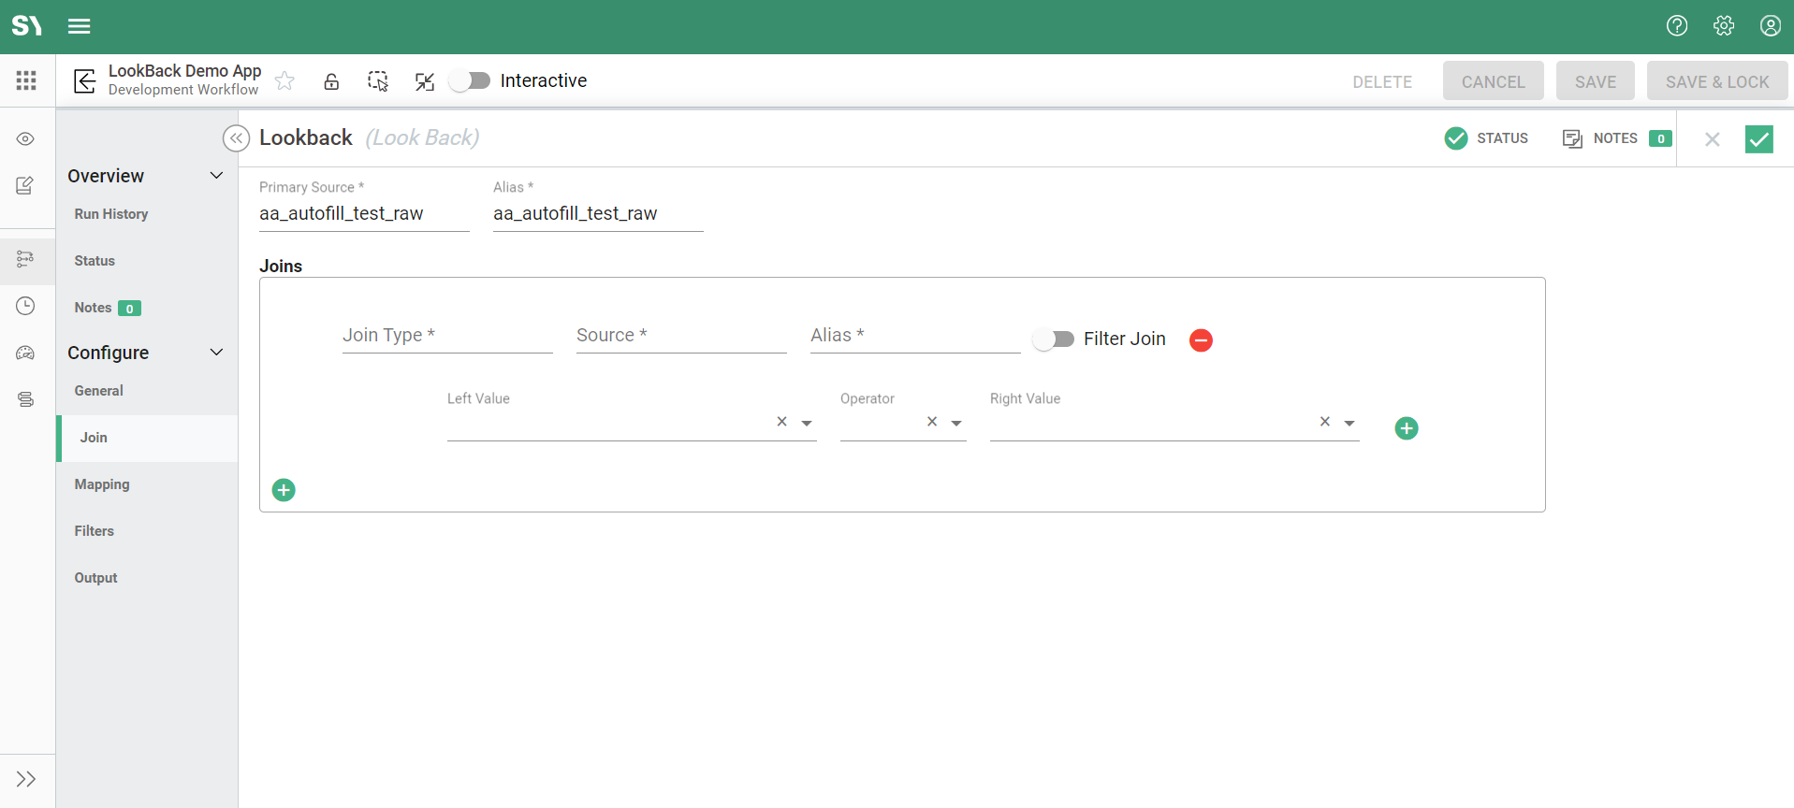
Task: Click the unlock padlock icon
Action: click(x=331, y=81)
